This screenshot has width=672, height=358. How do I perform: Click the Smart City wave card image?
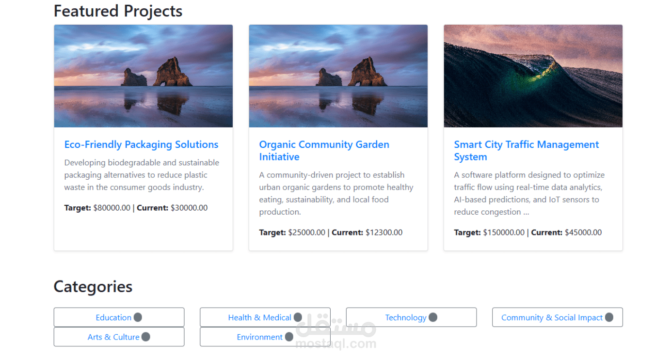(533, 76)
